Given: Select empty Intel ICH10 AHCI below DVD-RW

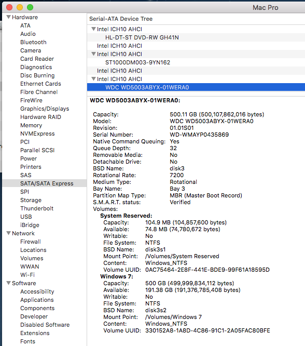Looking at the screenshot, I should [196, 46].
